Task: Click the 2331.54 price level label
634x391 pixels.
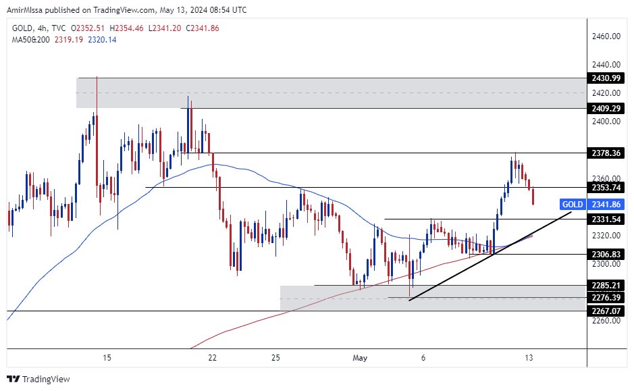Action: click(x=605, y=219)
